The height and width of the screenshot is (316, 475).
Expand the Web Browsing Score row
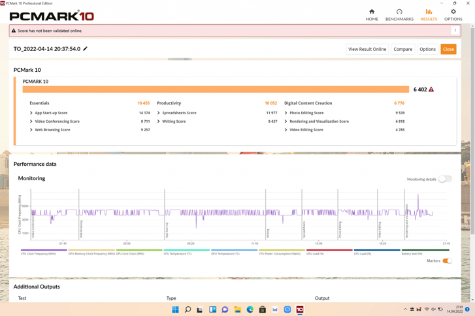click(x=31, y=130)
